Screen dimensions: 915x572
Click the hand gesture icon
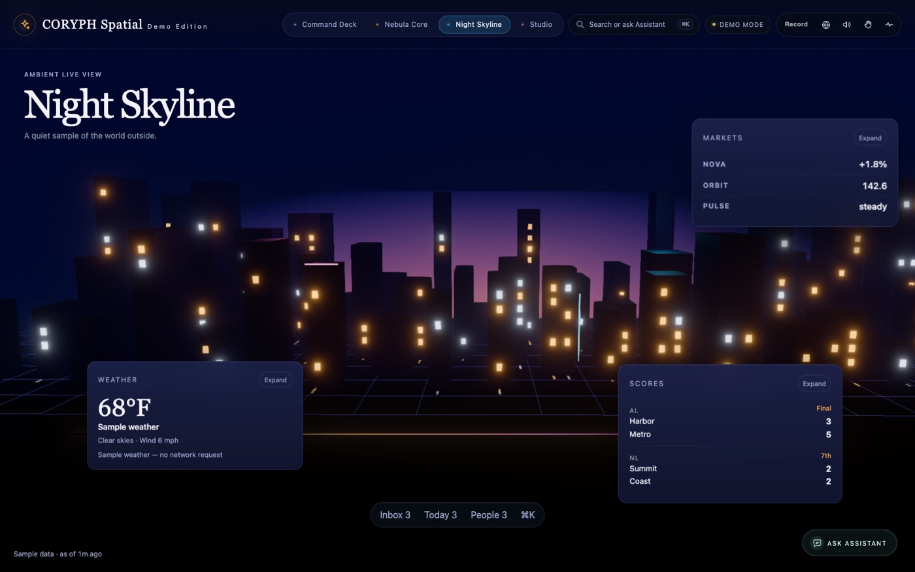pos(868,25)
